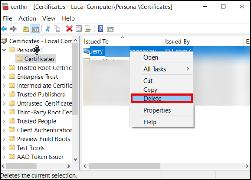Expand the Trusted People node
Screen dimensions: 251x180
tap(4, 121)
